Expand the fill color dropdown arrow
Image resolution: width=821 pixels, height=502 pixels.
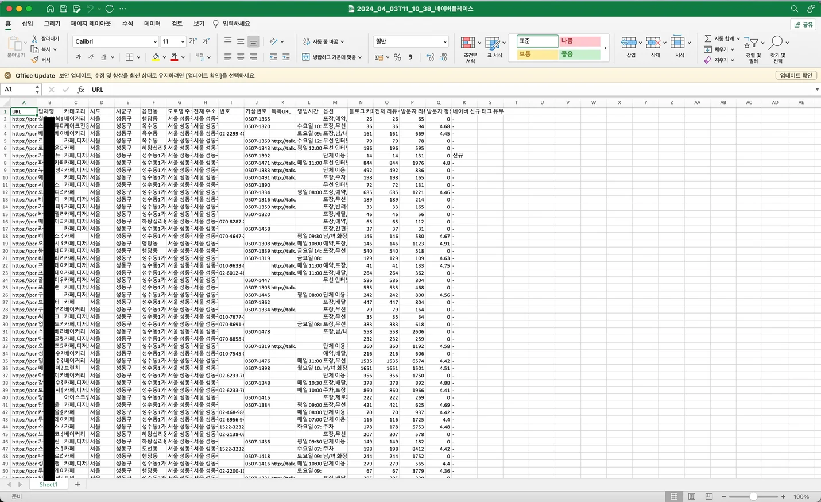tap(164, 57)
